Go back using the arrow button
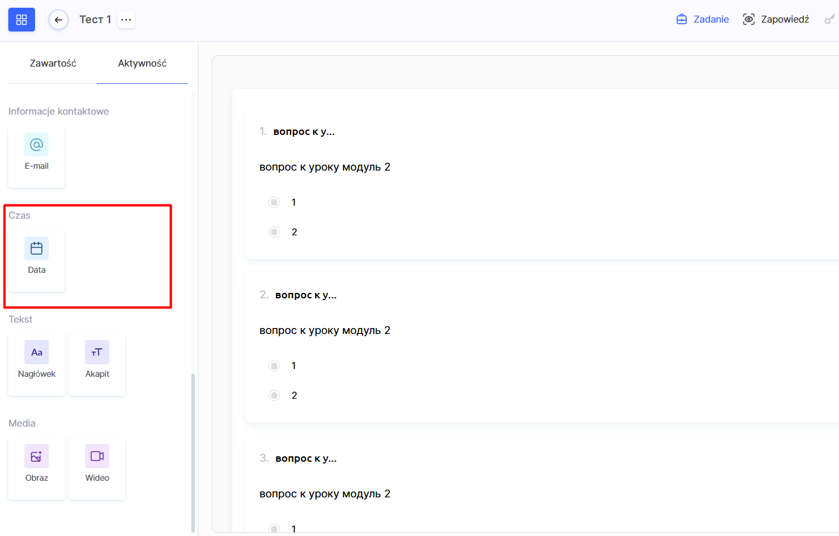The width and height of the screenshot is (839, 536). [x=58, y=20]
